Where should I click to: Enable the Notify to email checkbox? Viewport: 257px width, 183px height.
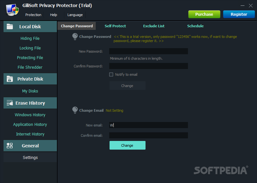click(111, 74)
